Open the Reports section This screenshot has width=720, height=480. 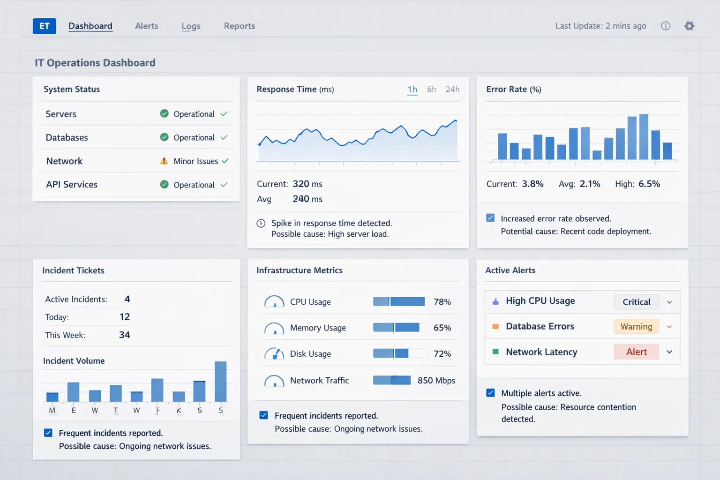[239, 26]
